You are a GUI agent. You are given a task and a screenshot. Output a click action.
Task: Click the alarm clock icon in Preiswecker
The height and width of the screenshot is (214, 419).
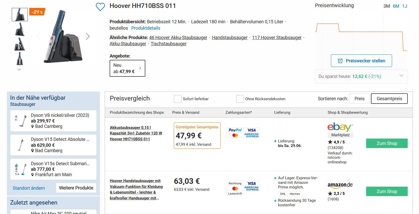pos(340,61)
